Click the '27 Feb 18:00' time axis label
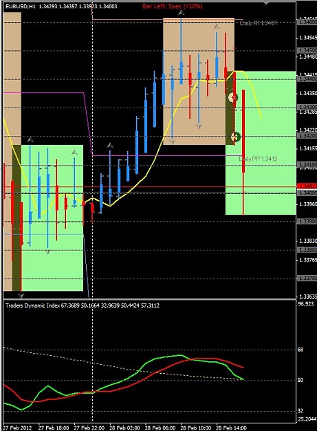Image resolution: width=317 pixels, height=431 pixels. pos(54,428)
